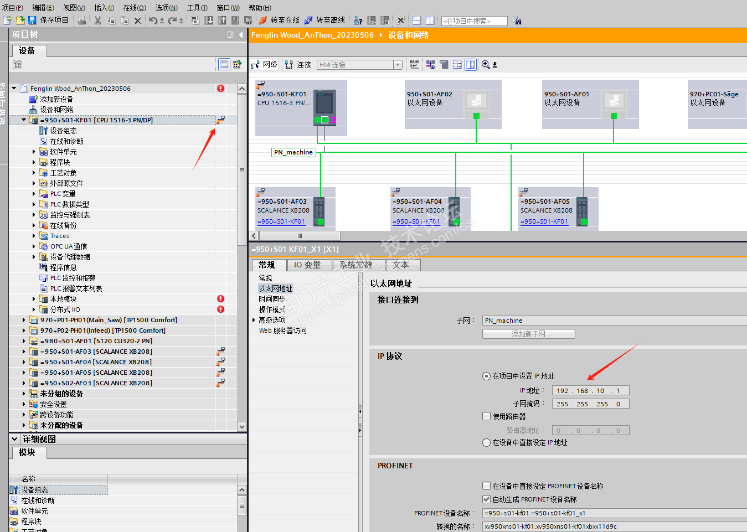Click the 添加新子网 button
The width and height of the screenshot is (747, 532).
tap(528, 334)
